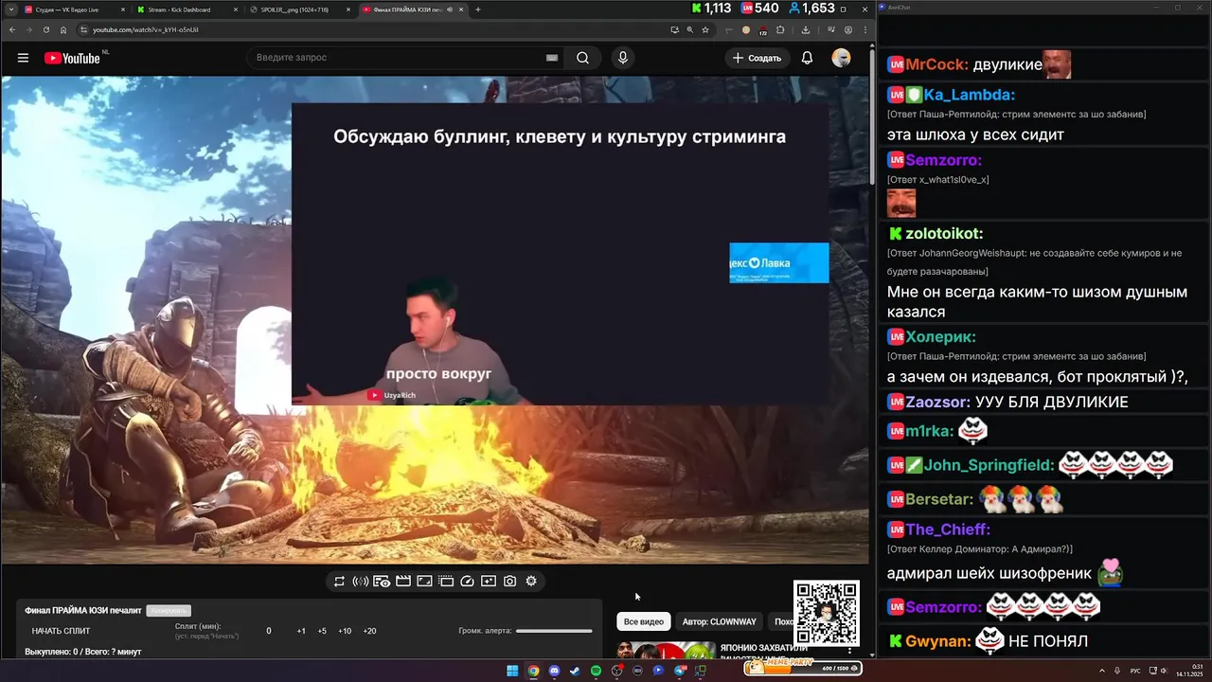Click the Копировать button next to the title

point(169,611)
